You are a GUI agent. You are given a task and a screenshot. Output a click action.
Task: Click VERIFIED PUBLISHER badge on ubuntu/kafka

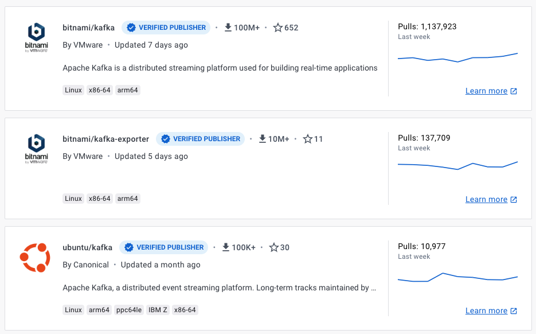coord(164,247)
